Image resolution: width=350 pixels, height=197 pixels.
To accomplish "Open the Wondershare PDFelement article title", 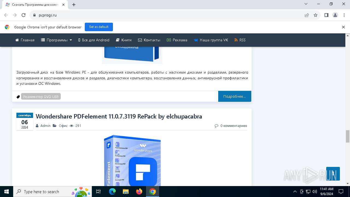I will (x=119, y=116).
